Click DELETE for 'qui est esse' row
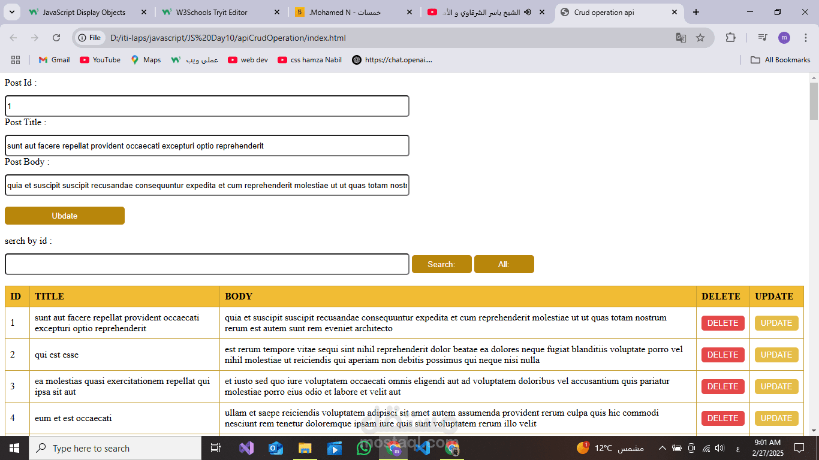Image resolution: width=819 pixels, height=460 pixels. pos(723,355)
